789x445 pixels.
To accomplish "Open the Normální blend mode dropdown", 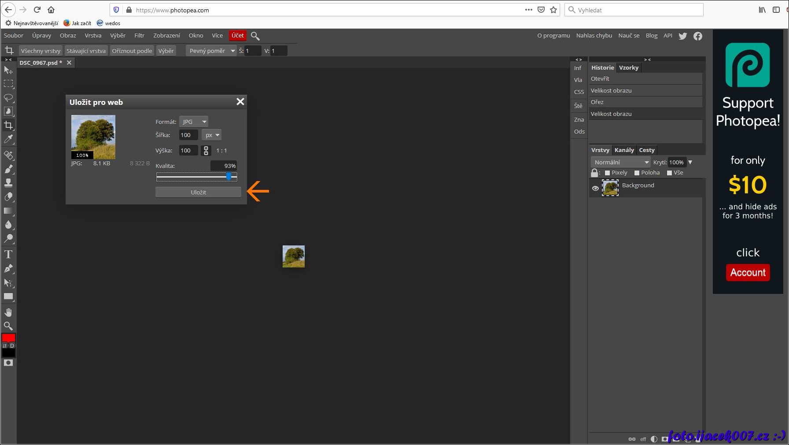I will (x=621, y=162).
